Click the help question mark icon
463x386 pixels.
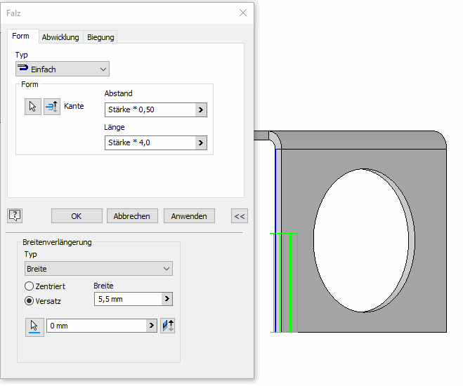(15, 215)
